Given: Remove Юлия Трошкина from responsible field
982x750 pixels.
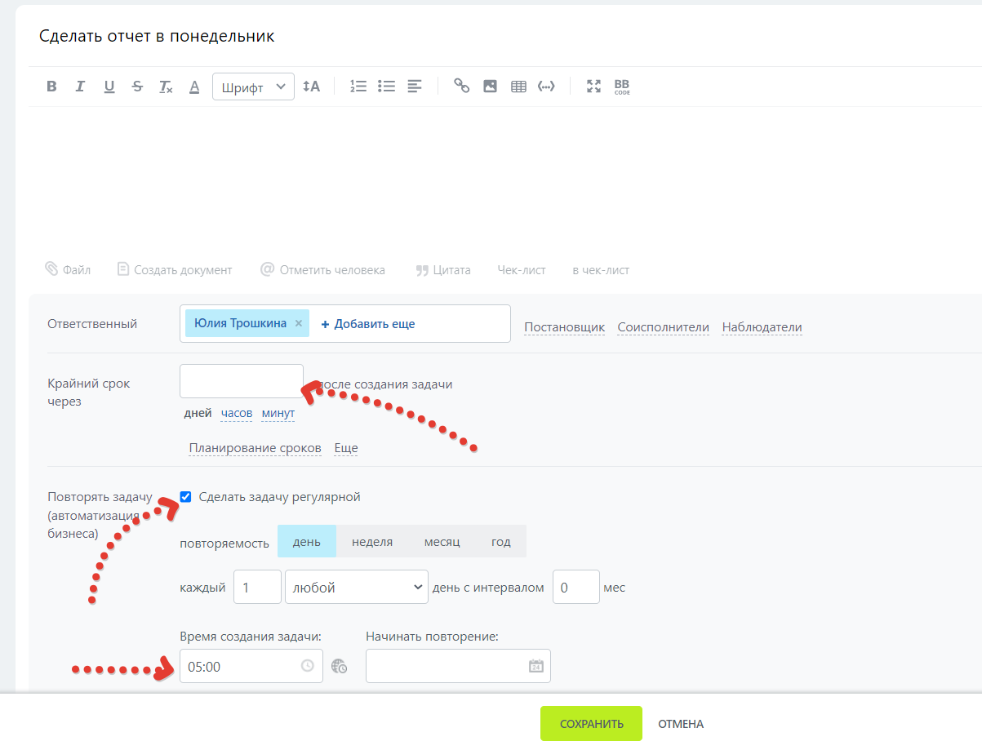Looking at the screenshot, I should point(298,323).
